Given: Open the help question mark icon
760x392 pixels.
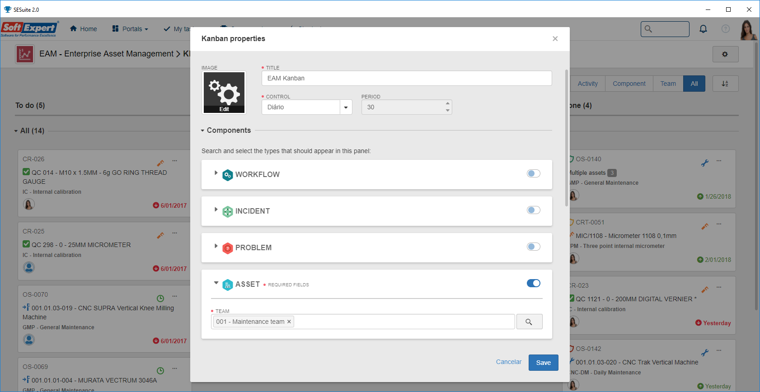Looking at the screenshot, I should (x=726, y=29).
